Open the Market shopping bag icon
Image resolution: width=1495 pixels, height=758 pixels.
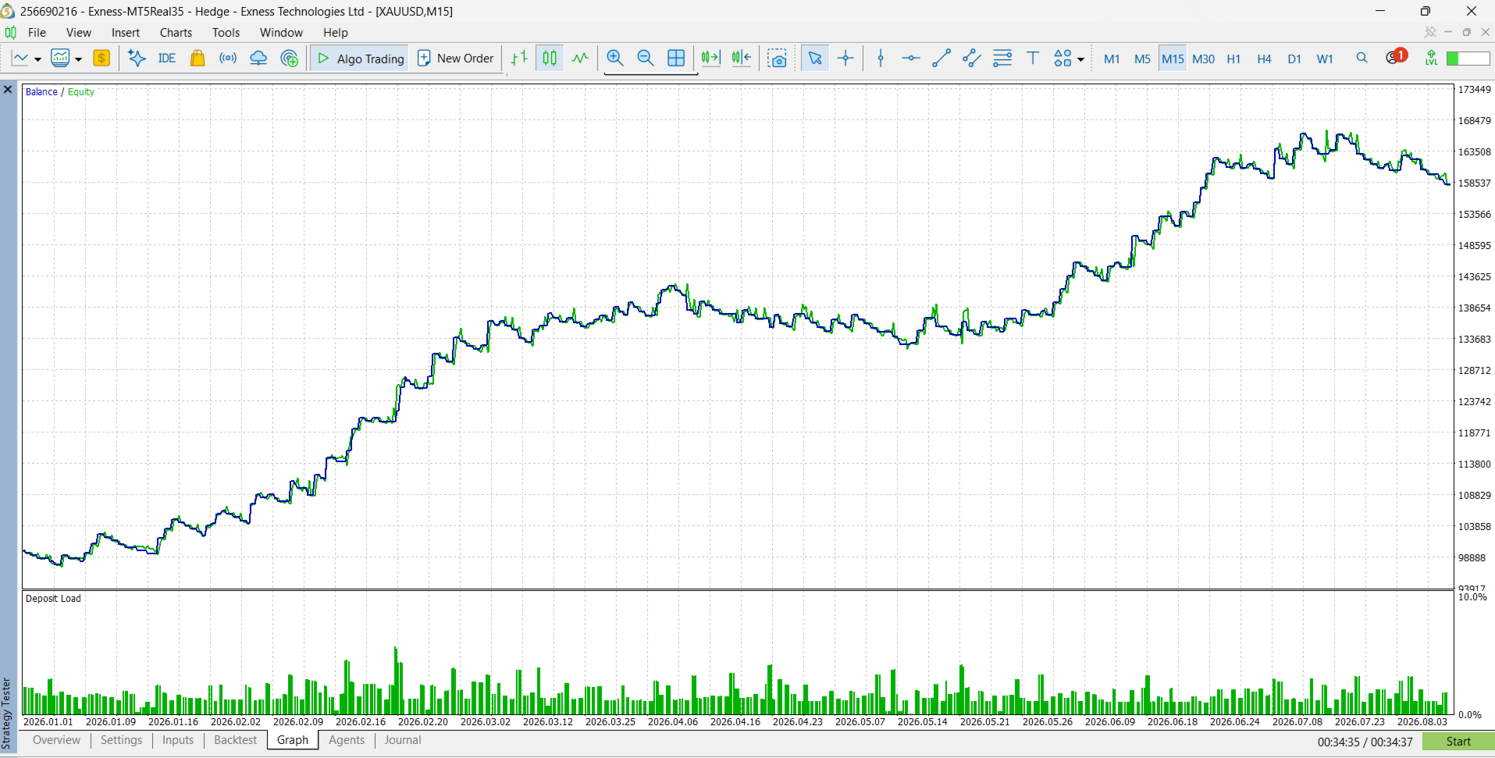click(x=198, y=58)
